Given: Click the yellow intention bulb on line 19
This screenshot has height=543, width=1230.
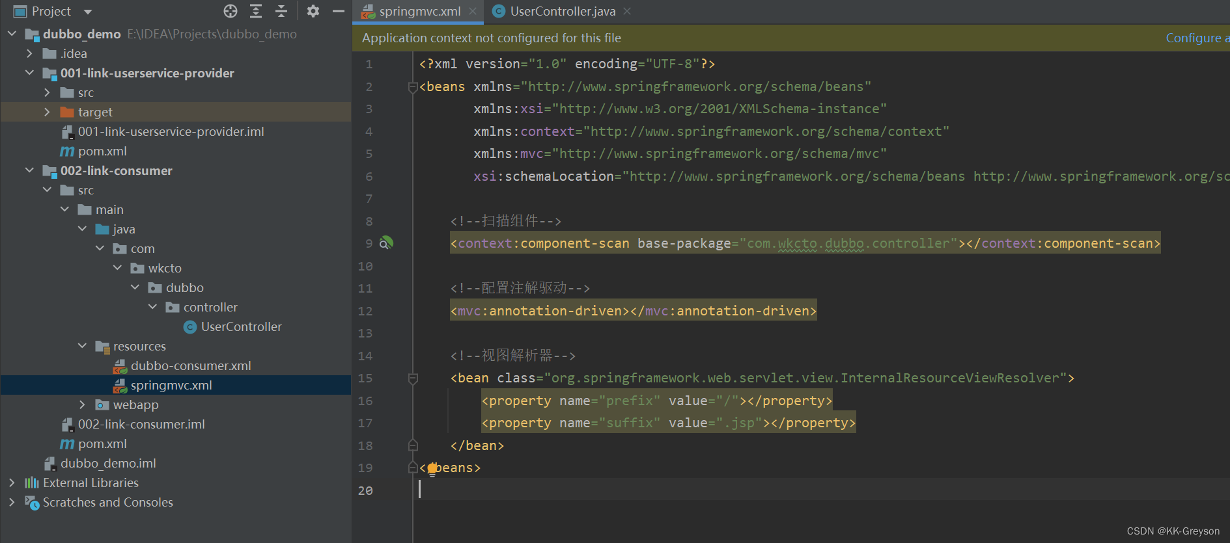Looking at the screenshot, I should point(432,469).
